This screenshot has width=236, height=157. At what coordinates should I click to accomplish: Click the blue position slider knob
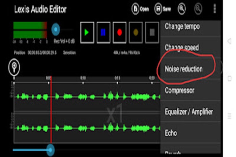click(x=51, y=150)
